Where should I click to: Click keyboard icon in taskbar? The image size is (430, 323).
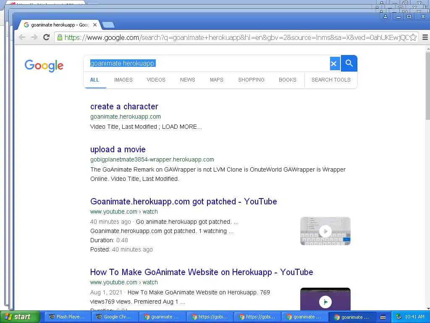(x=383, y=317)
